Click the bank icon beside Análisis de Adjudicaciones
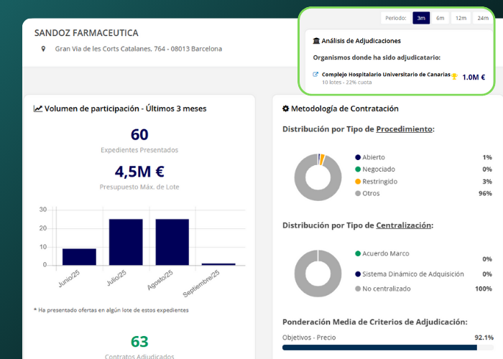The width and height of the screenshot is (503, 359). (x=316, y=41)
